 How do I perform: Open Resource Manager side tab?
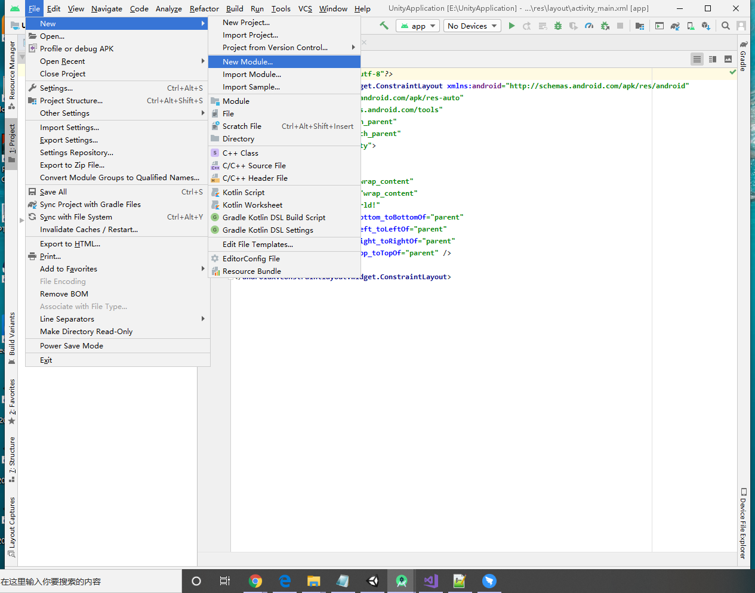(12, 75)
